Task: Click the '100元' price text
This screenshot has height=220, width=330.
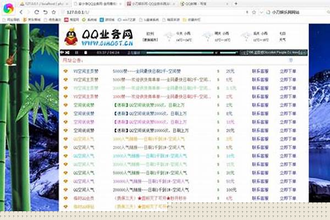Action: point(231,190)
